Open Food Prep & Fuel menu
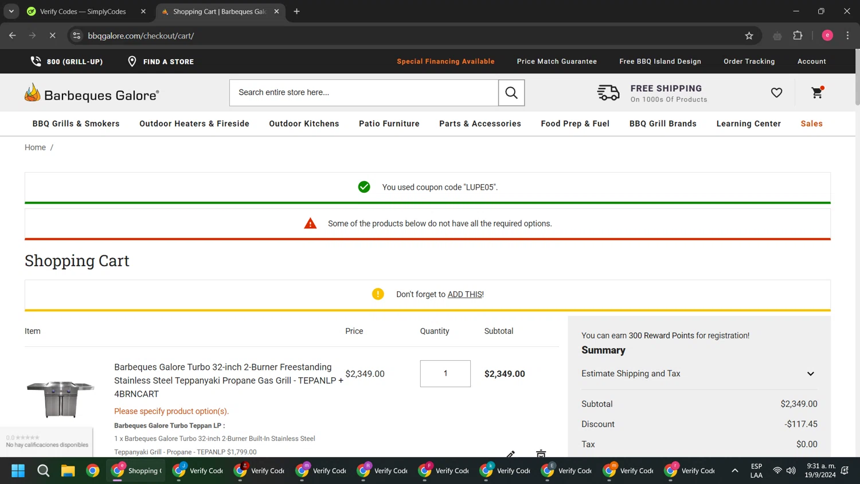The height and width of the screenshot is (484, 860). click(575, 124)
